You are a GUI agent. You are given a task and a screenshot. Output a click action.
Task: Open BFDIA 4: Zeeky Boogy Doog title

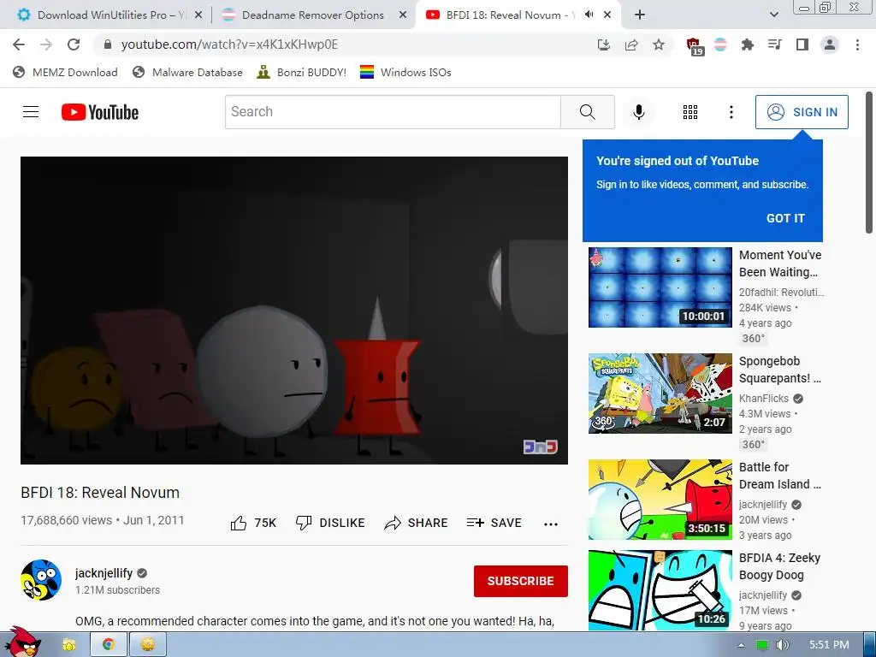[779, 566]
